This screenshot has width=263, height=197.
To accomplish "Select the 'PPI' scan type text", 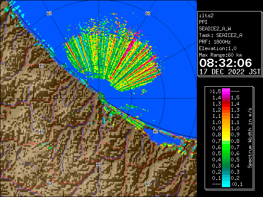I will click(x=203, y=22).
